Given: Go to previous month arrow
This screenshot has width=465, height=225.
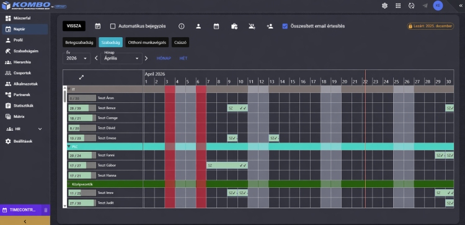Looking at the screenshot, I should [x=96, y=58].
